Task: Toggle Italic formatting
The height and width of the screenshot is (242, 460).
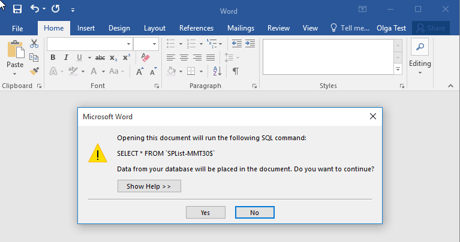Action: pyautogui.click(x=67, y=58)
